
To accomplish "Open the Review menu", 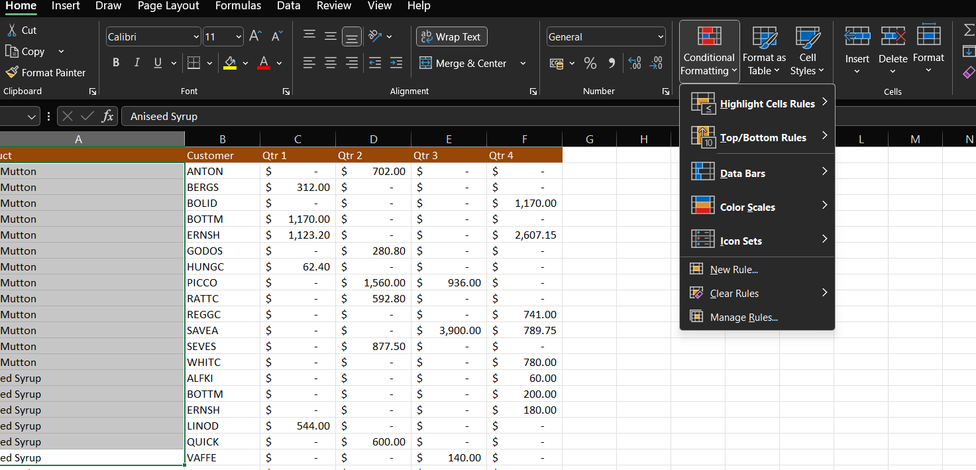I will 333,7.
